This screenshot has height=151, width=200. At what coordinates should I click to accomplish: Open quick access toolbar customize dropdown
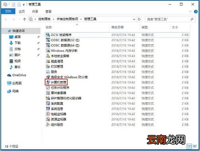point(24,5)
